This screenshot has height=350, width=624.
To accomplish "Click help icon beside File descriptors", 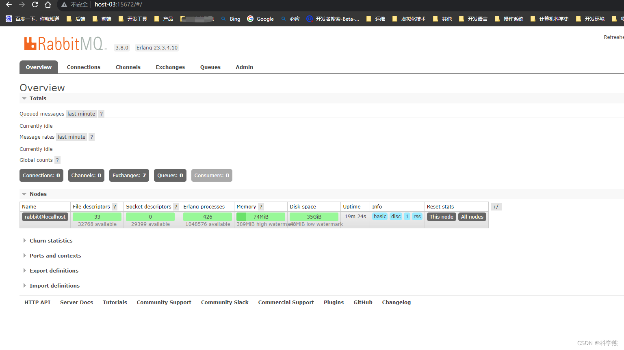I will pos(115,206).
